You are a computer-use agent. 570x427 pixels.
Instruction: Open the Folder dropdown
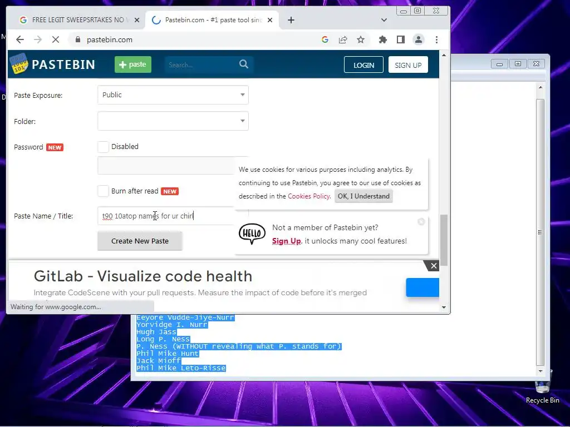pyautogui.click(x=173, y=121)
